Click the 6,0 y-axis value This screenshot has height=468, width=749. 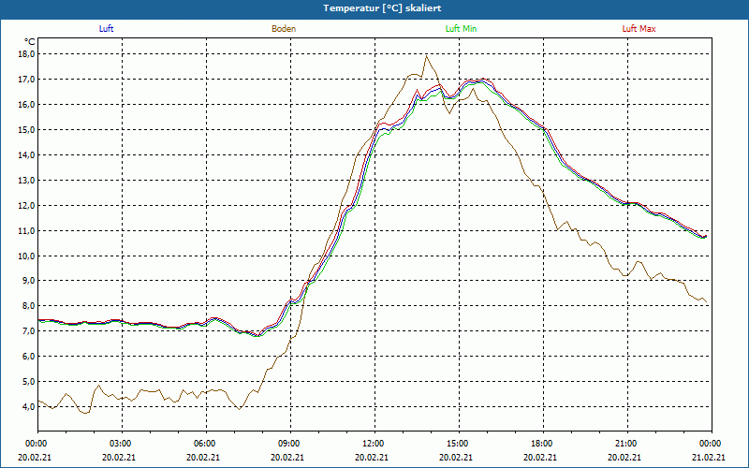(x=30, y=357)
